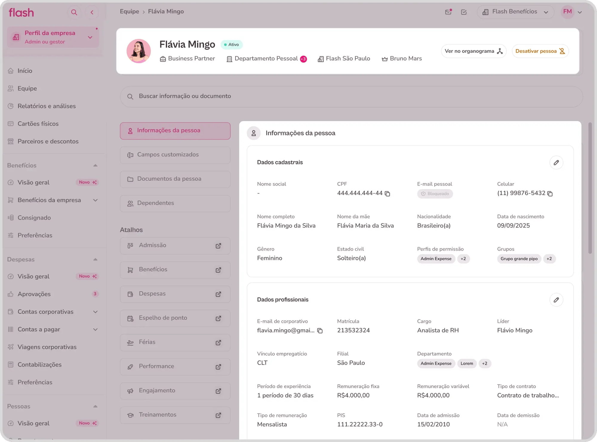This screenshot has width=597, height=442.
Task: Open Performance shortcut external link icon
Action: (219, 367)
